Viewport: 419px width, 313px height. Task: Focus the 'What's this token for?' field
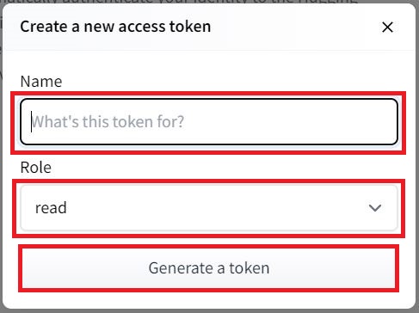[x=209, y=121]
